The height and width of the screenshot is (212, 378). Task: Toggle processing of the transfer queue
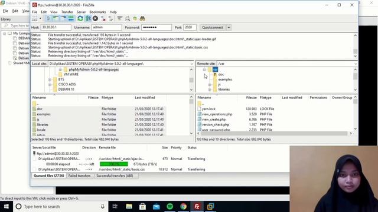[88, 18]
